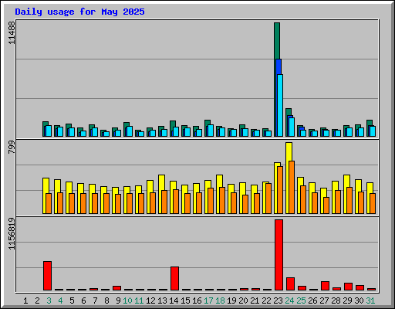
Task: Click day label 16 on the axis
Action: (197, 301)
